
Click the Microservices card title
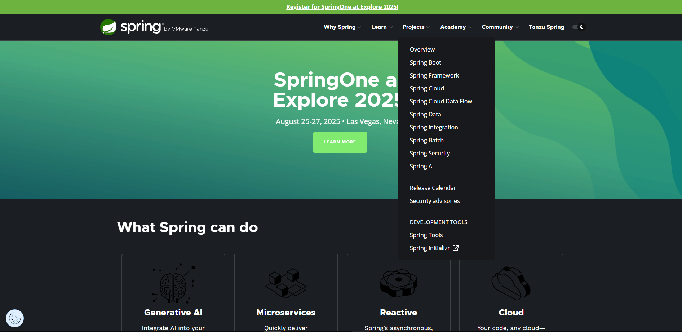coord(286,313)
